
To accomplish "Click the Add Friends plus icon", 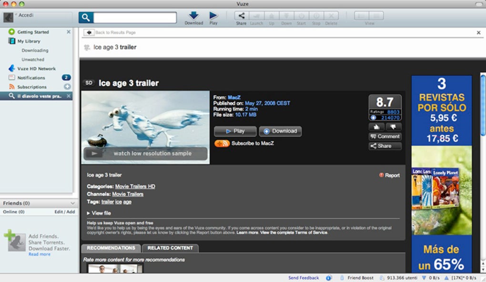I will [x=10, y=235].
